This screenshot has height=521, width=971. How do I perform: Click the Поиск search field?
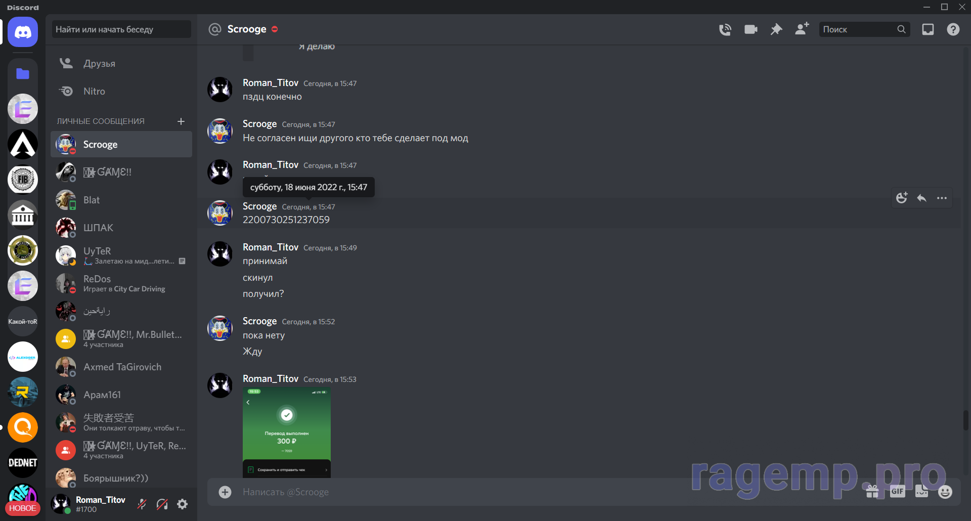(864, 29)
